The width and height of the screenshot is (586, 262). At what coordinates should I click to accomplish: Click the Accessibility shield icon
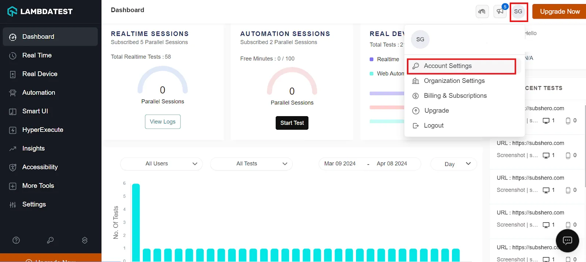point(13,167)
